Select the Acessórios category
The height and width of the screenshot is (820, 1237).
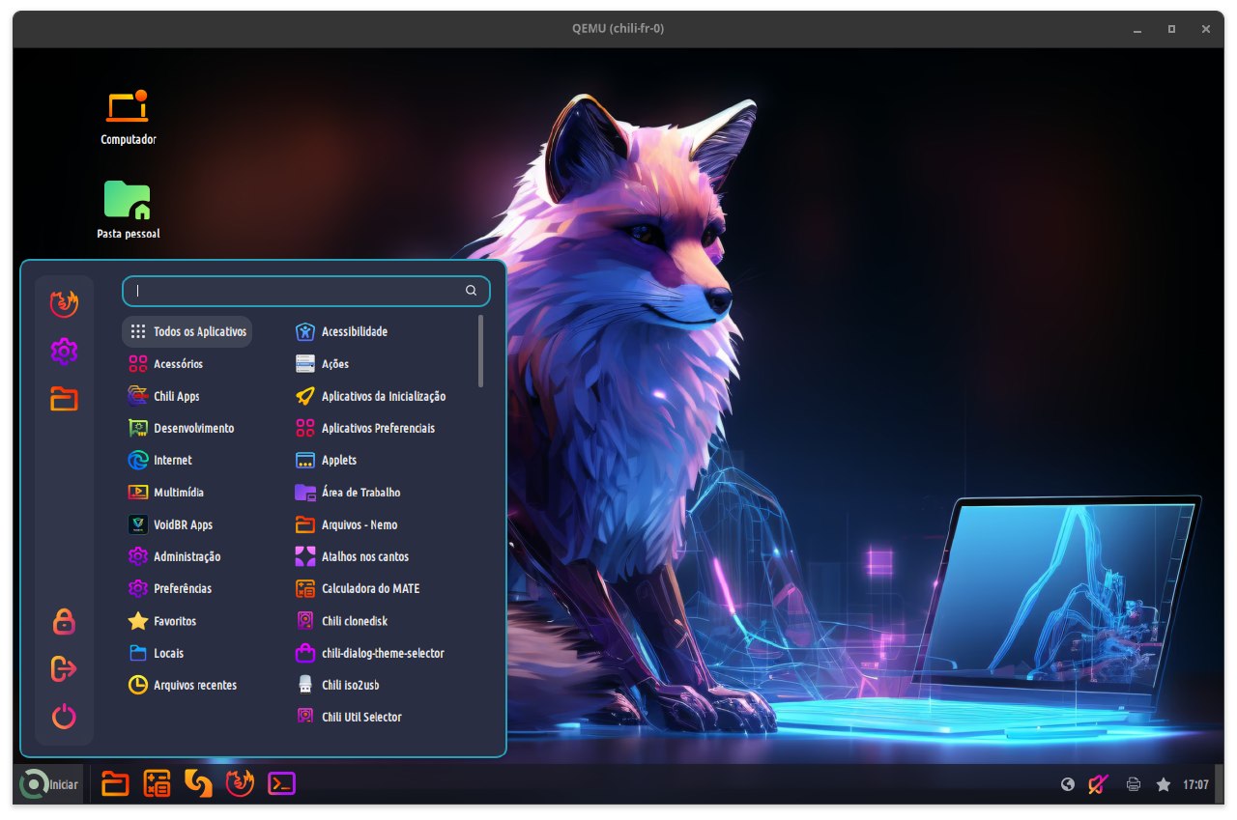(187, 364)
